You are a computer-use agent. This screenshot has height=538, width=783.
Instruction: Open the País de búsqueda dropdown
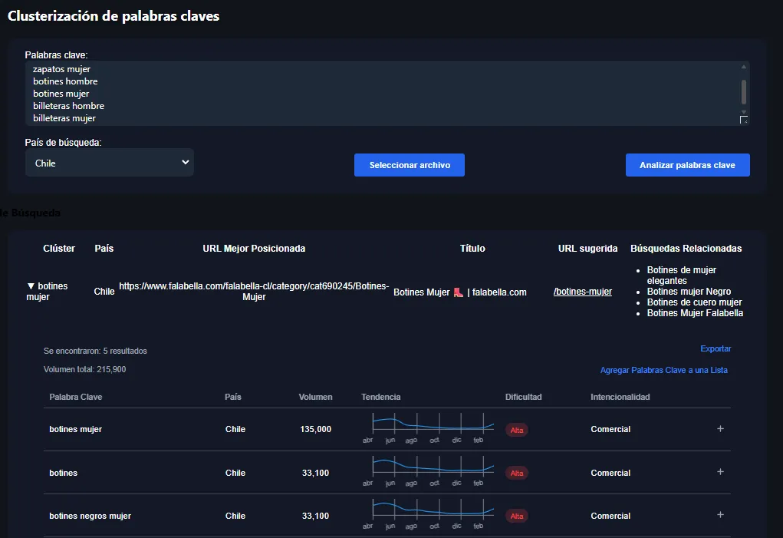(110, 163)
